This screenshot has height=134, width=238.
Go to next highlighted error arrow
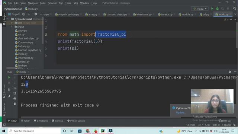tap(235, 19)
